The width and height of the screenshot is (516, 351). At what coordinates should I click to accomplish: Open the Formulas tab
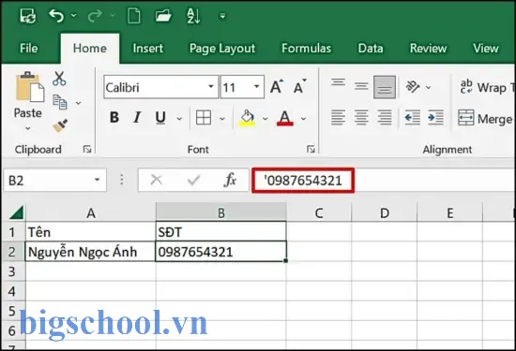coord(307,49)
